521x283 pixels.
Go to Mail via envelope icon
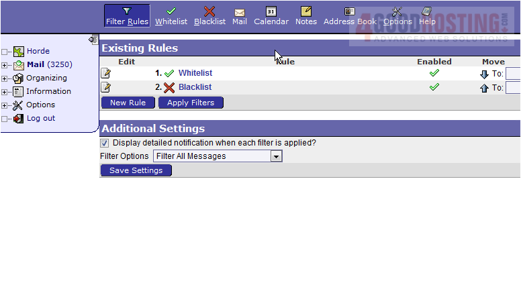pyautogui.click(x=240, y=12)
